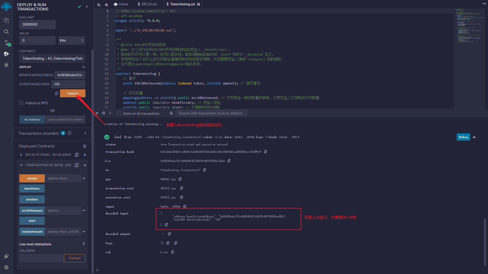Click the At Address button
This screenshot has height=274, width=488.
[32, 119]
